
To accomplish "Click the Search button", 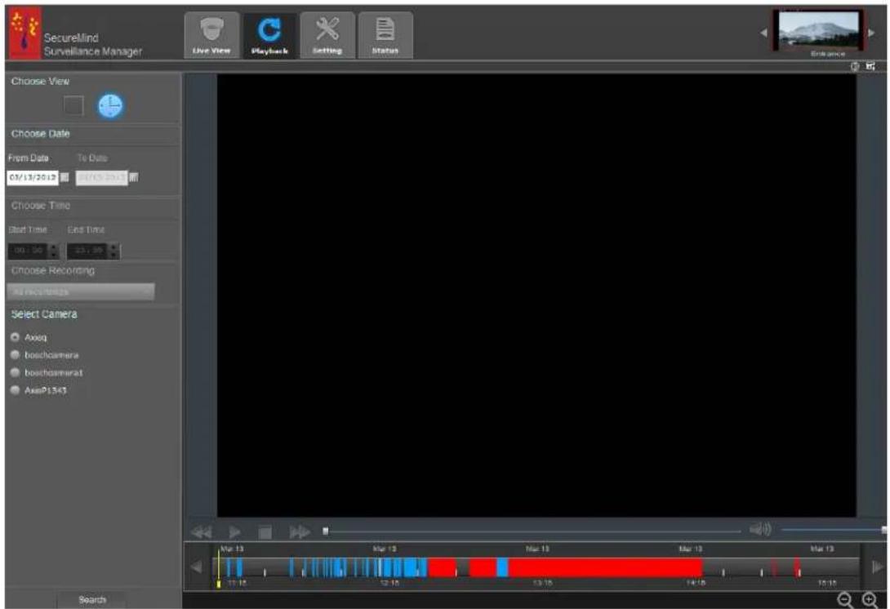I will tap(92, 600).
